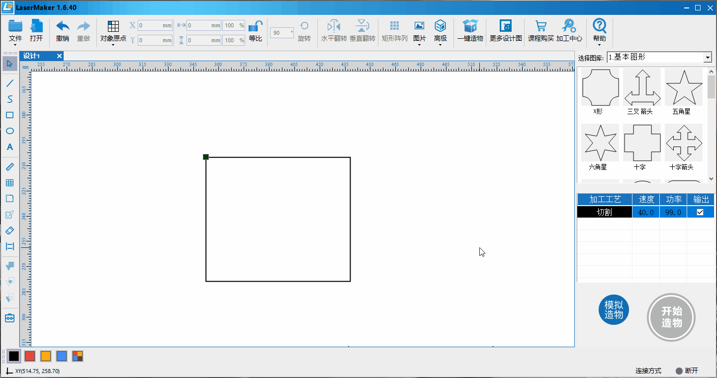This screenshot has width=717, height=378.
Task: Uncheck the 输出 checkbox for 切割
Action: 700,212
